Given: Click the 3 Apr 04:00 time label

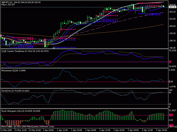Looking at the screenshot, I should coord(133,130).
